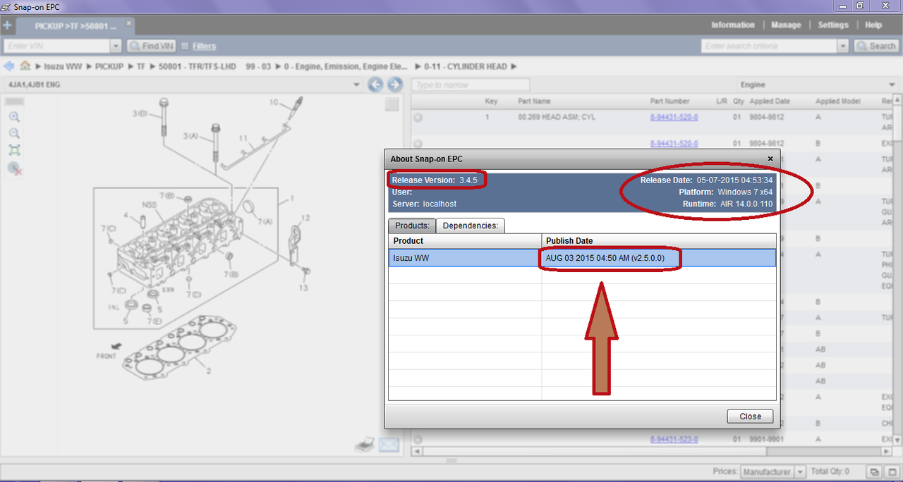Click the Publish Date column header

[x=659, y=241]
